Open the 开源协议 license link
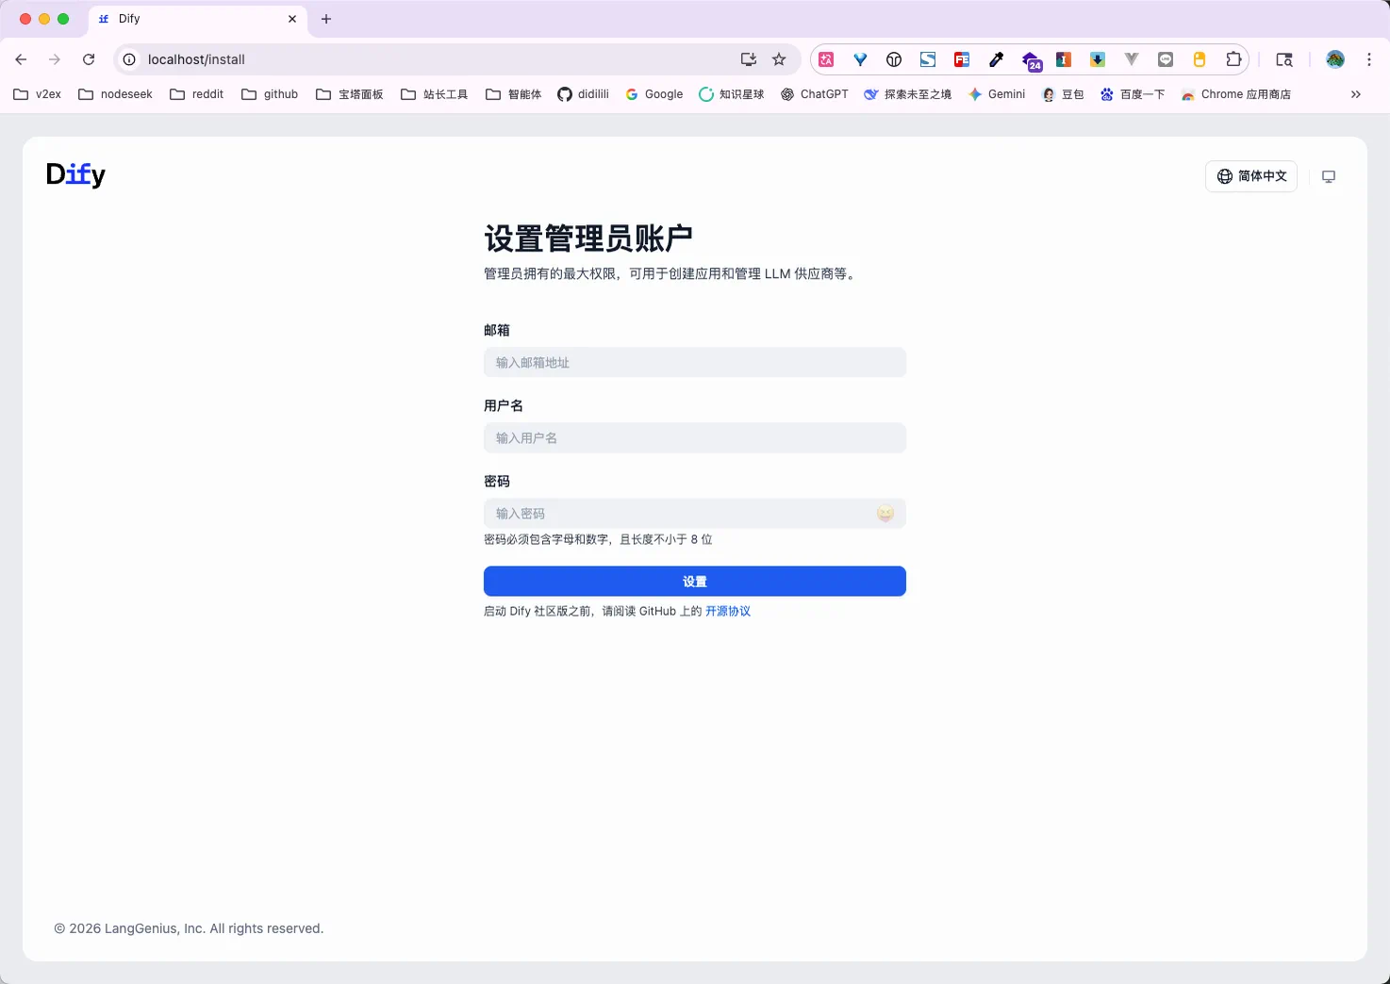1390x984 pixels. point(728,612)
